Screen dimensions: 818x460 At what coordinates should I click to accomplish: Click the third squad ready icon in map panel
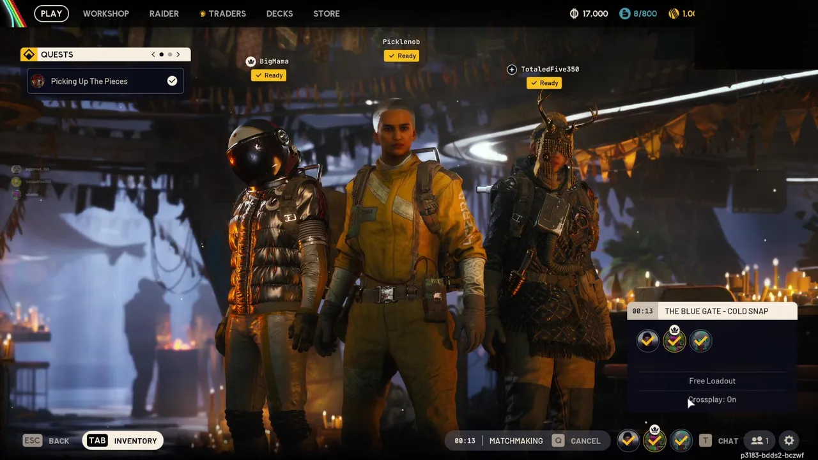(701, 341)
